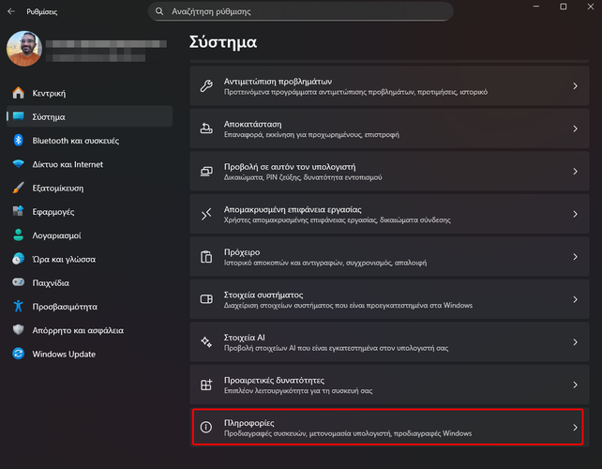This screenshot has width=602, height=469.
Task: Expand the Πληροφορίες row chevron
Action: tap(575, 428)
